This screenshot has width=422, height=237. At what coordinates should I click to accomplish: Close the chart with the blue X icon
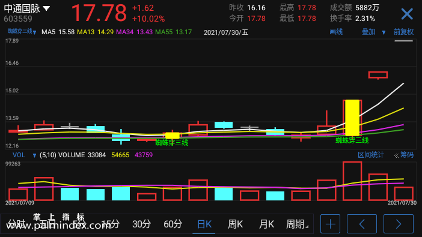(406, 14)
